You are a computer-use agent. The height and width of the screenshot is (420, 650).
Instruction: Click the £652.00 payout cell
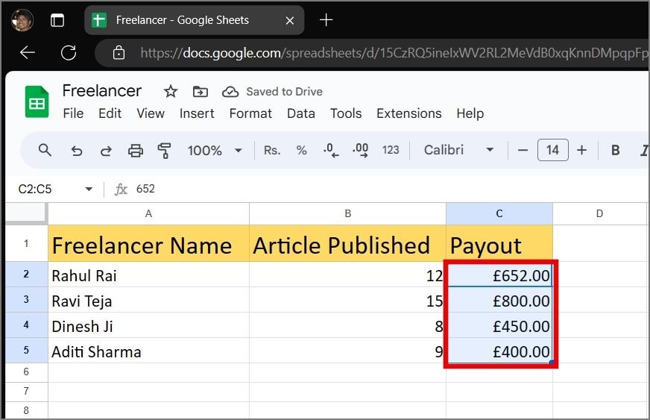499,275
